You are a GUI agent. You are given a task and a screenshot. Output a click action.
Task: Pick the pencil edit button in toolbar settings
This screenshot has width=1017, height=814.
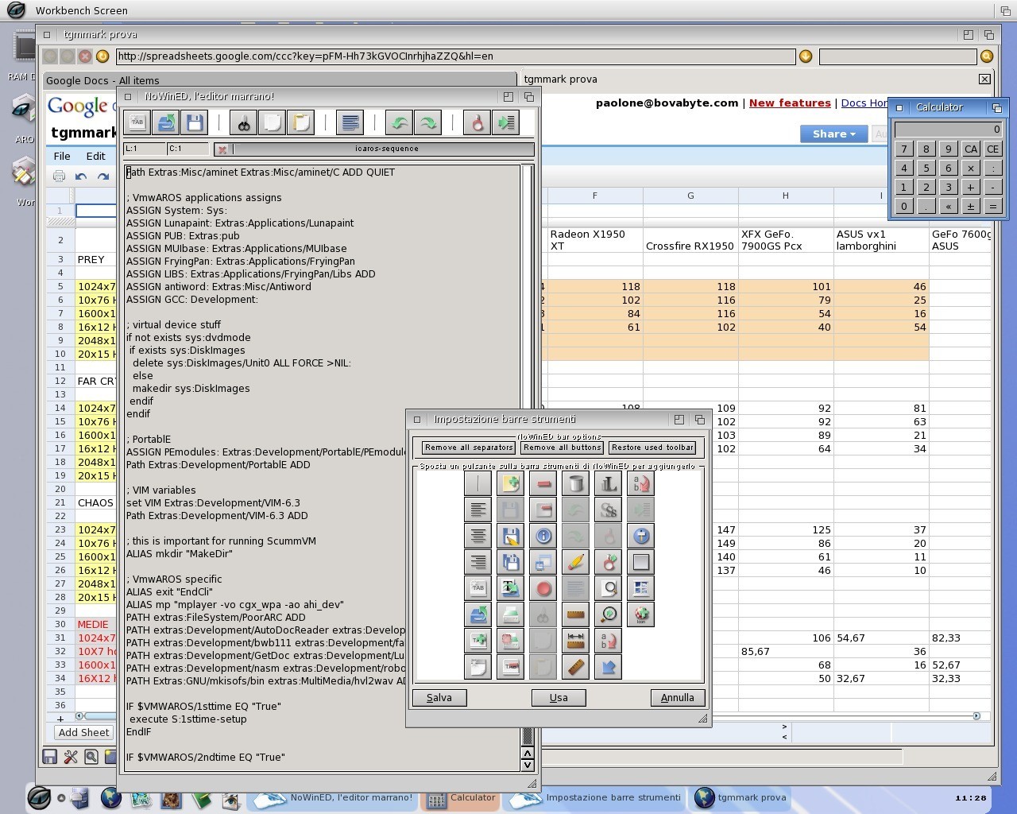575,562
